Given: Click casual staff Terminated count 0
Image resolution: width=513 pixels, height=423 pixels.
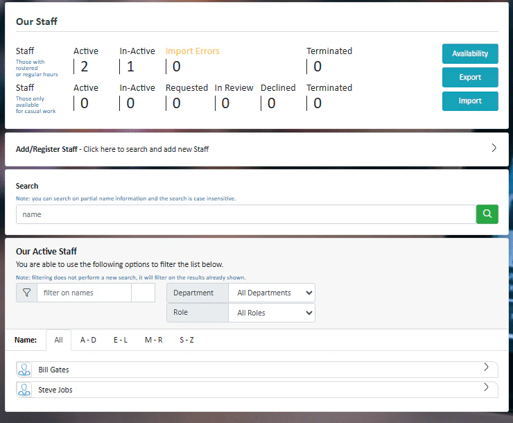Looking at the screenshot, I should point(318,103).
